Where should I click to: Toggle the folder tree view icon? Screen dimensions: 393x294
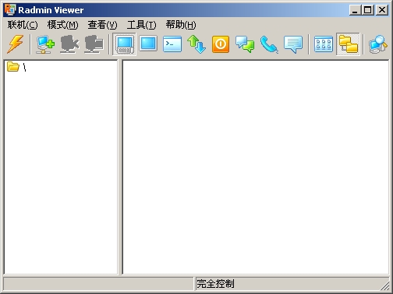(x=348, y=44)
